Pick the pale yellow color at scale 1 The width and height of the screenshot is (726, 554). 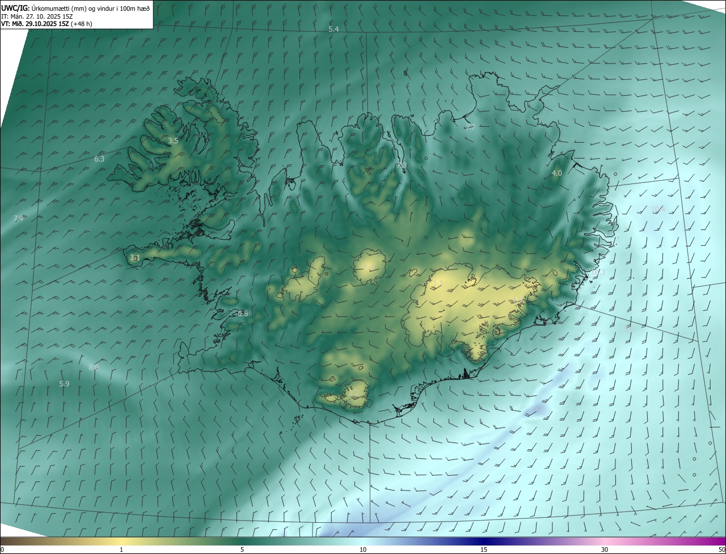click(x=121, y=541)
